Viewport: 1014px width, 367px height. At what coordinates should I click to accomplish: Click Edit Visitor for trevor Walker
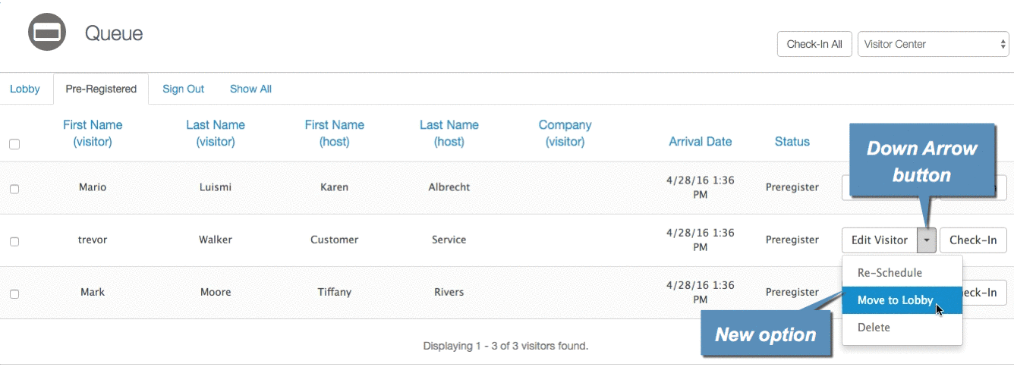[x=879, y=240]
